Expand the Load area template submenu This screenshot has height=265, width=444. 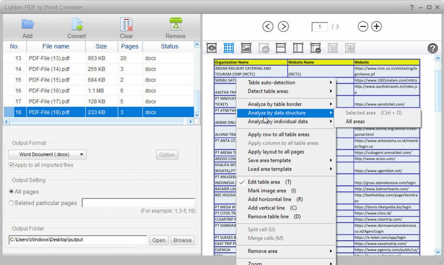pyautogui.click(x=286, y=169)
